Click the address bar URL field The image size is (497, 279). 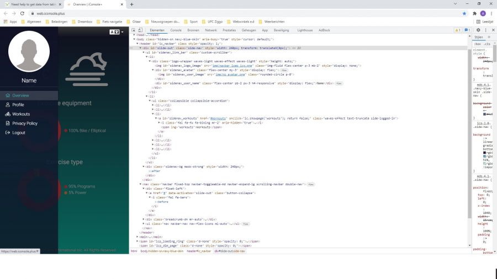247,13
